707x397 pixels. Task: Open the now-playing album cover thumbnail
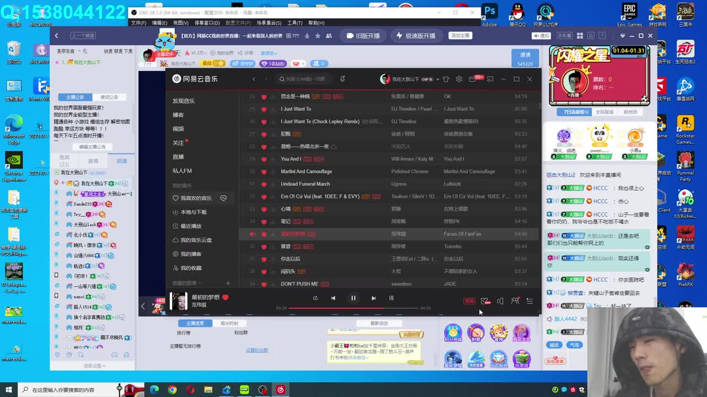click(x=178, y=301)
